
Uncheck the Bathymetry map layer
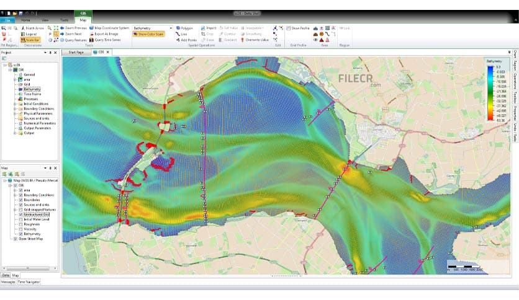click(x=21, y=234)
